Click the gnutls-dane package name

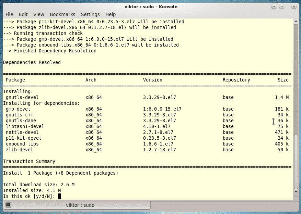21,121
